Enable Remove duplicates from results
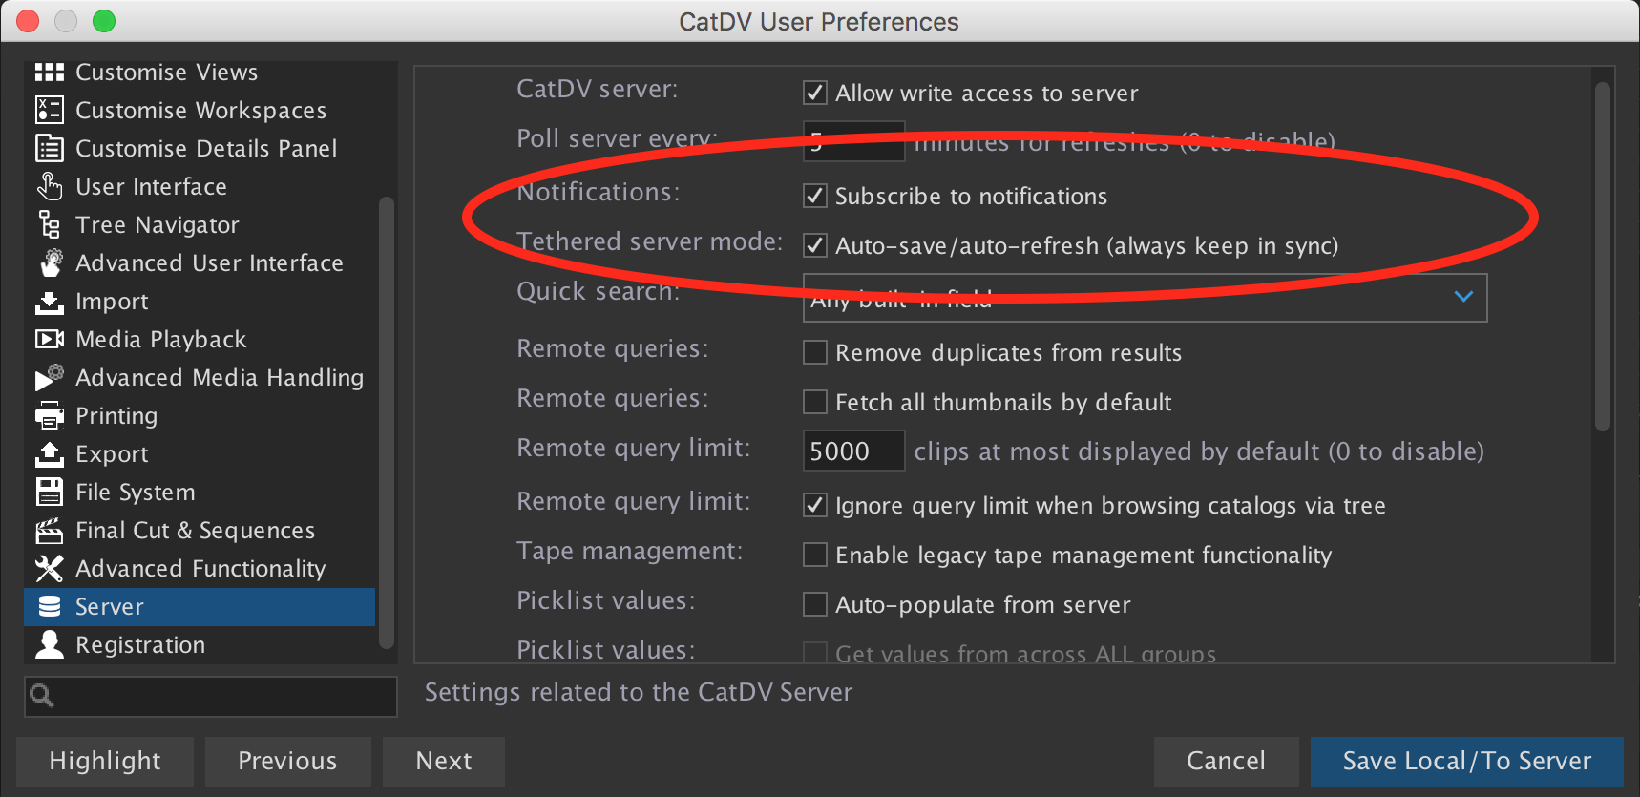The width and height of the screenshot is (1640, 797). 815,352
